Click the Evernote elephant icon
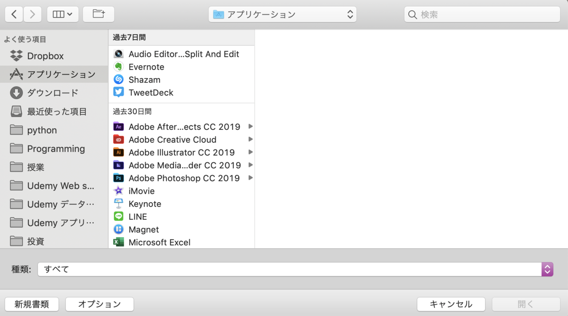 pyautogui.click(x=118, y=67)
